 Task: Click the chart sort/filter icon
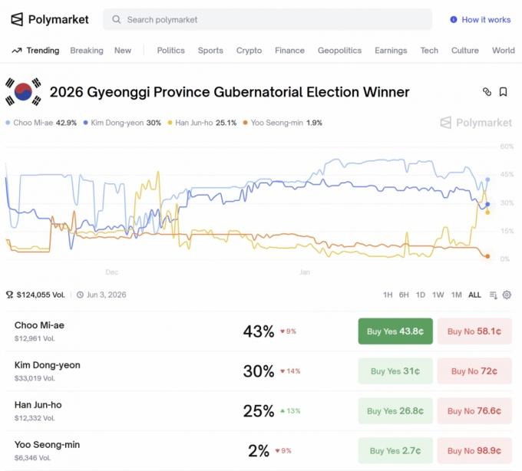(494, 295)
